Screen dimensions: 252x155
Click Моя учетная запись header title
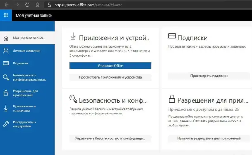[x=34, y=15]
